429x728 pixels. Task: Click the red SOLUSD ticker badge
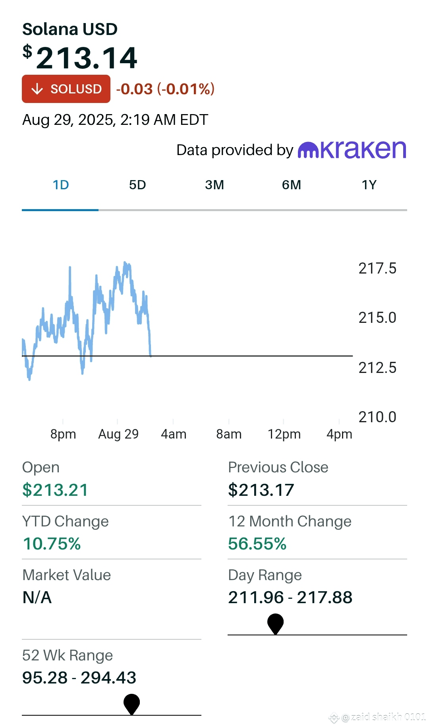(66, 89)
